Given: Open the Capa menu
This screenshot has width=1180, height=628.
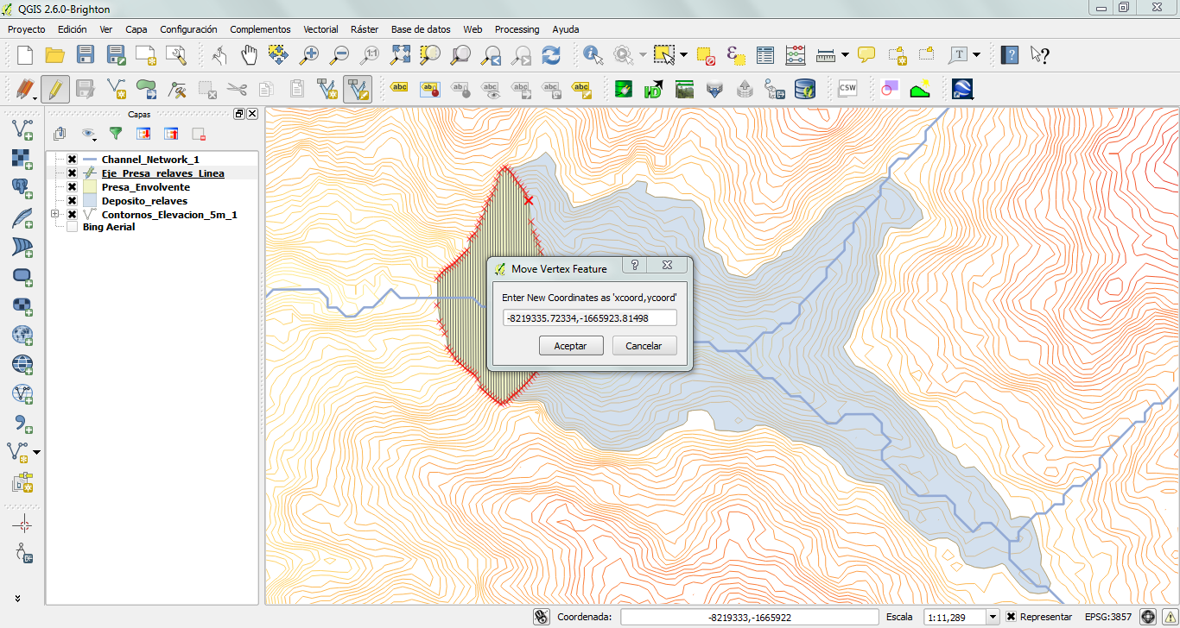Looking at the screenshot, I should tap(136, 29).
